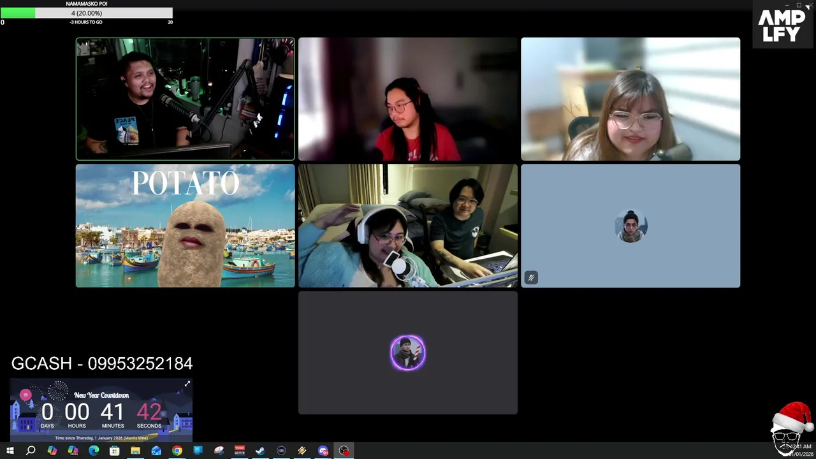Click the New Year Countdown title

pos(101,395)
